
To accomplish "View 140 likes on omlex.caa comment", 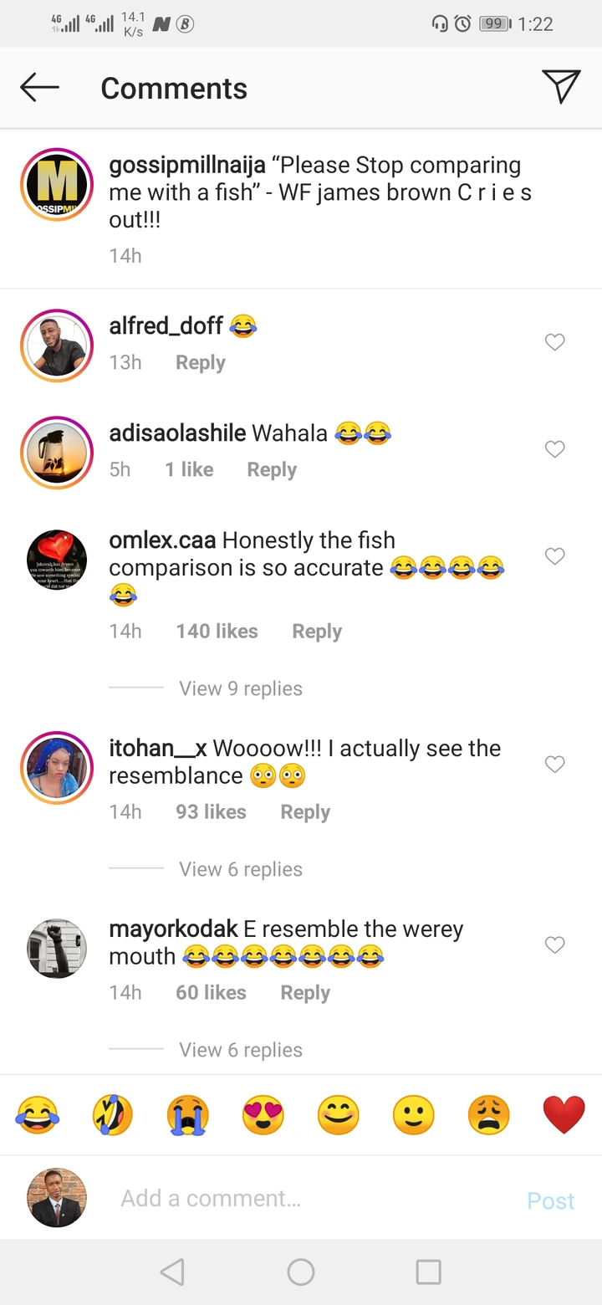I will tap(217, 632).
